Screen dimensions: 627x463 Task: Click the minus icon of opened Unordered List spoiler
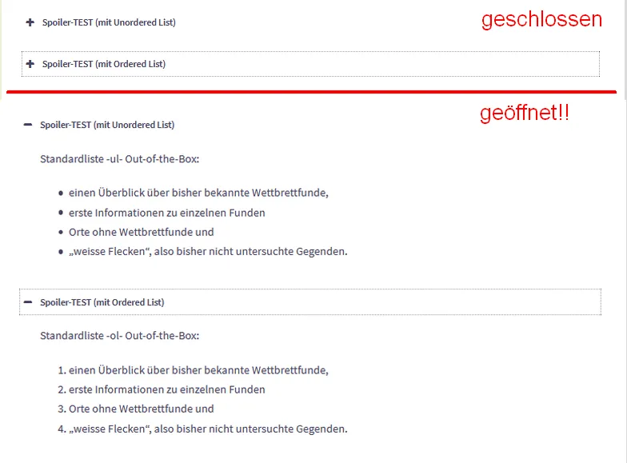[27, 125]
